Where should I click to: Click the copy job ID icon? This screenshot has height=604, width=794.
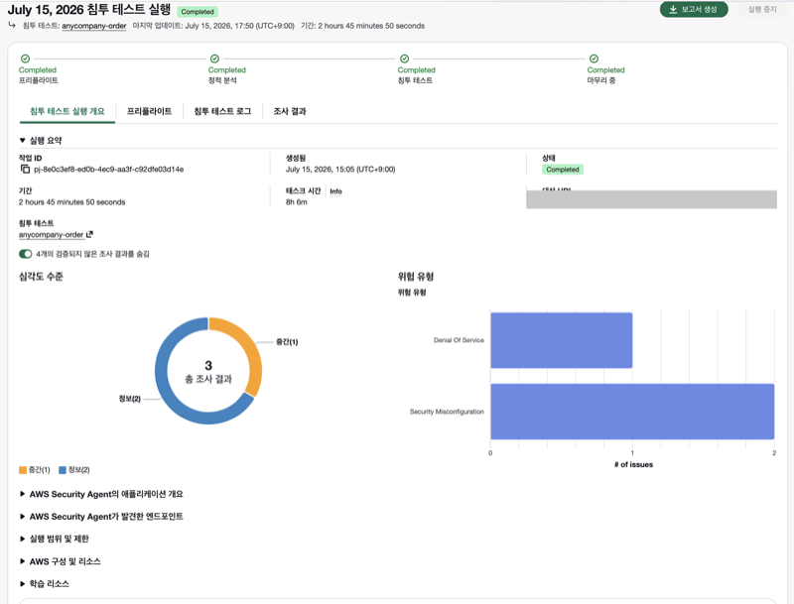(25, 169)
